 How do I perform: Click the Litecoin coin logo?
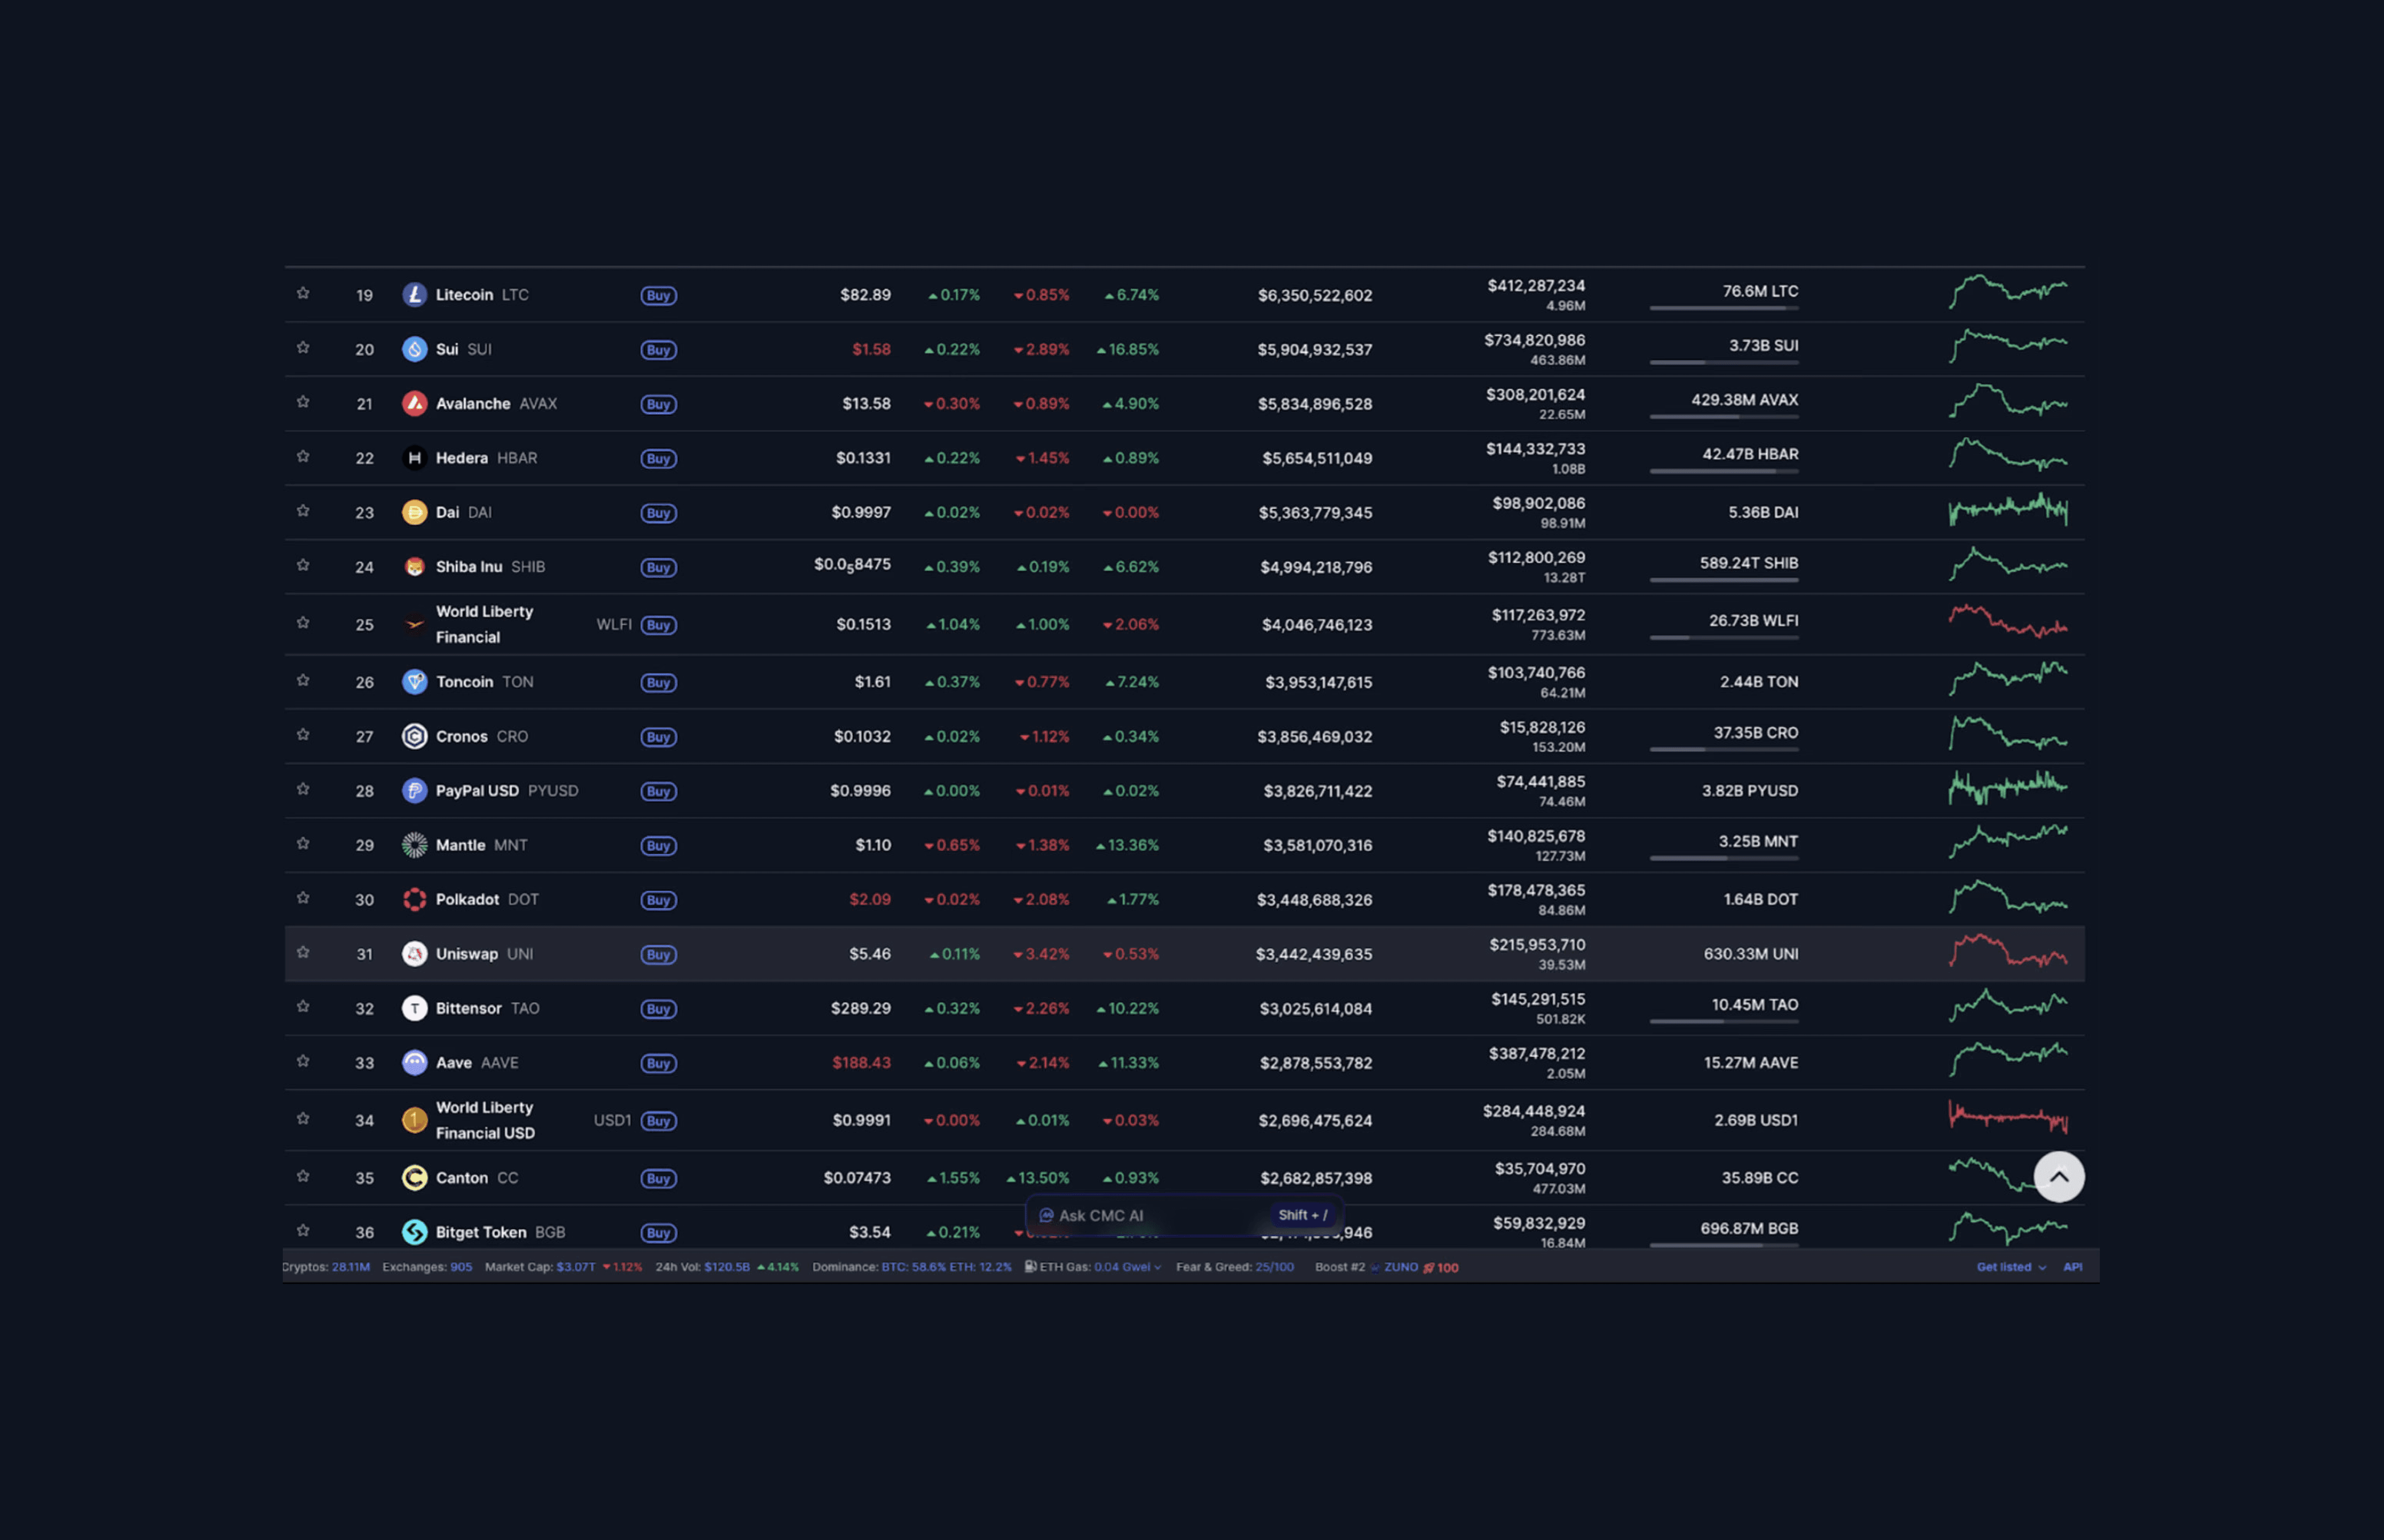414,295
